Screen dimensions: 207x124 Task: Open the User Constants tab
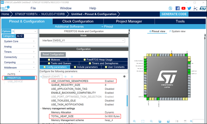[115, 67]
